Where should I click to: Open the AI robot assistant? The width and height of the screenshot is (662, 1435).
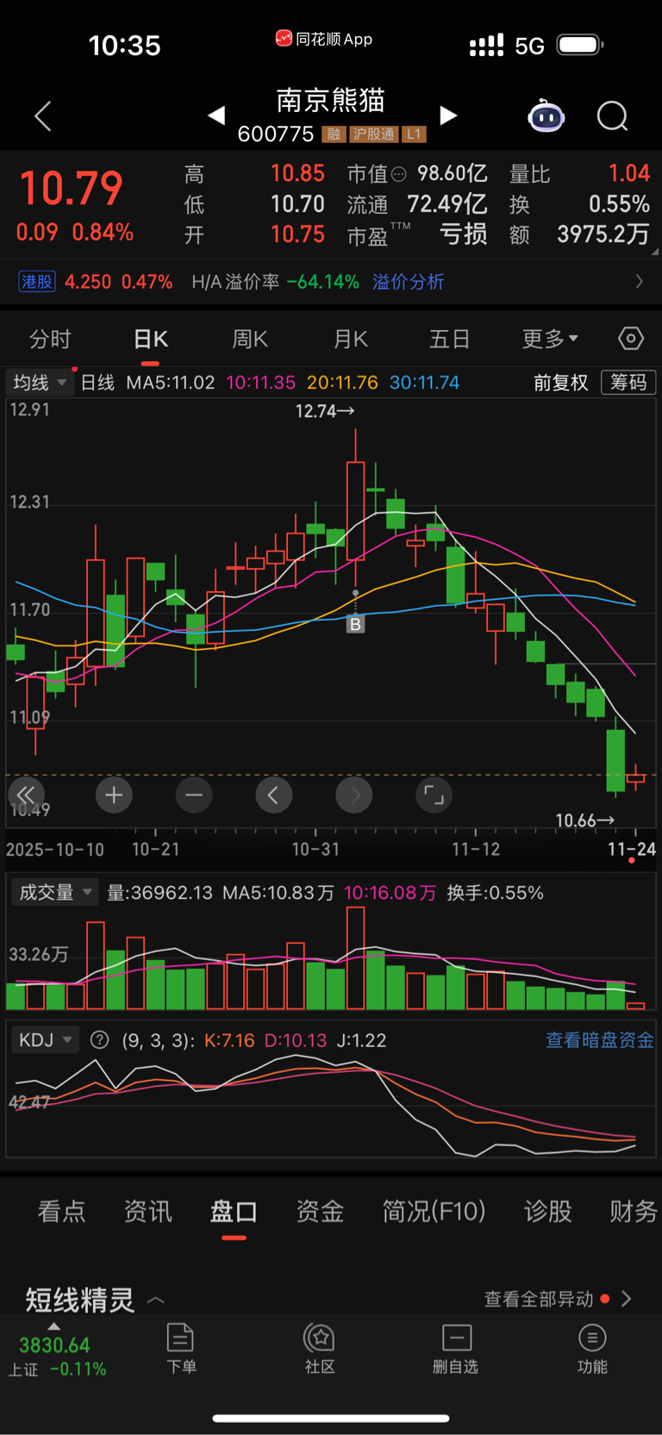[x=546, y=115]
